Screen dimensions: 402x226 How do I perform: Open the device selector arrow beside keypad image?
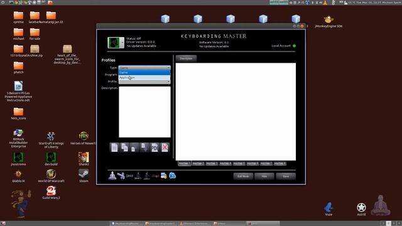click(x=122, y=43)
